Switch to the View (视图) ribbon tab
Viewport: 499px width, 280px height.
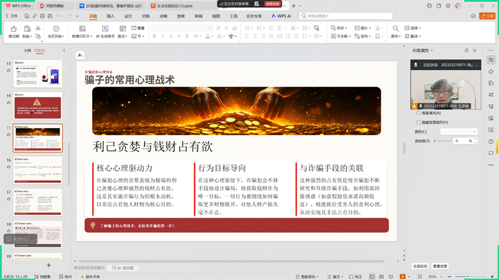point(216,16)
